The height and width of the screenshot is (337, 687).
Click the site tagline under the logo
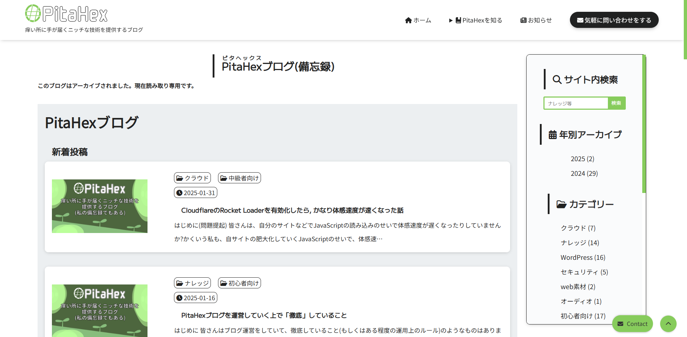tap(84, 30)
